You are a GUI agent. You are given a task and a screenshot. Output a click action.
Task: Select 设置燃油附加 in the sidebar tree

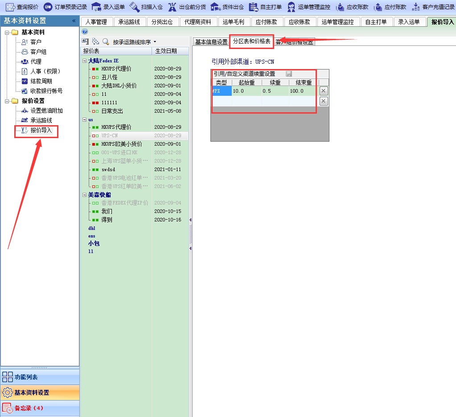click(46, 110)
